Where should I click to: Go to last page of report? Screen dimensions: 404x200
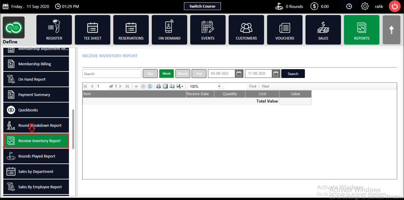[127, 86]
